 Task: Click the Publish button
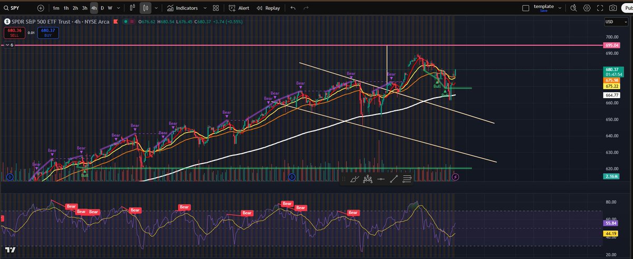pyautogui.click(x=628, y=8)
